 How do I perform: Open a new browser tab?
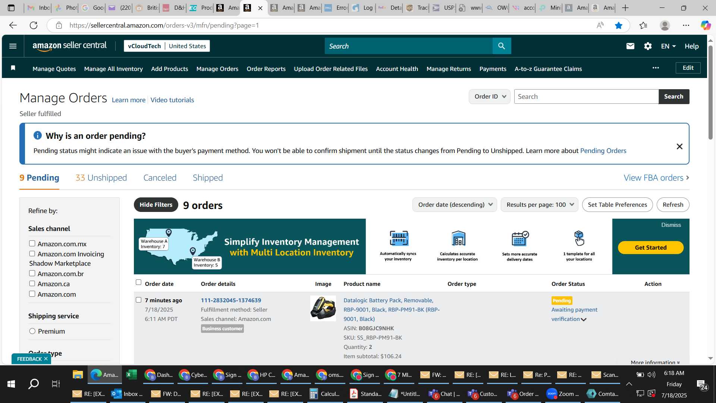[625, 8]
